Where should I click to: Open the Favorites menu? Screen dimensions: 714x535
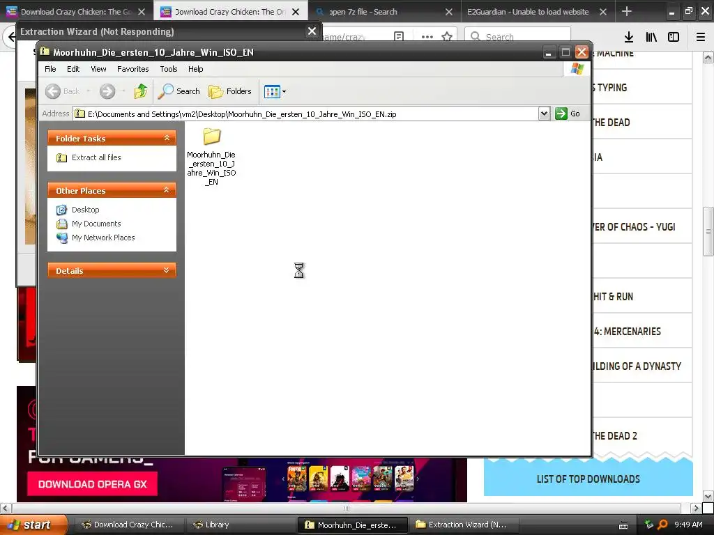(133, 69)
